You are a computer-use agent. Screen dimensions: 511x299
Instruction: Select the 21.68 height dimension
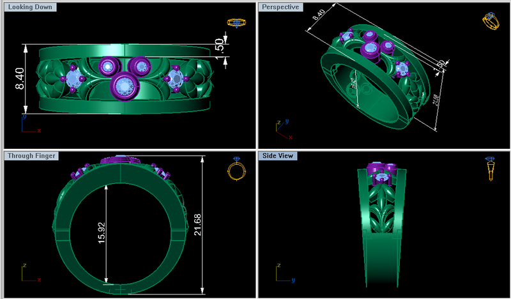(x=198, y=225)
